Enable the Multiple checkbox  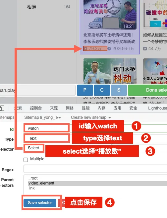(x=26, y=160)
